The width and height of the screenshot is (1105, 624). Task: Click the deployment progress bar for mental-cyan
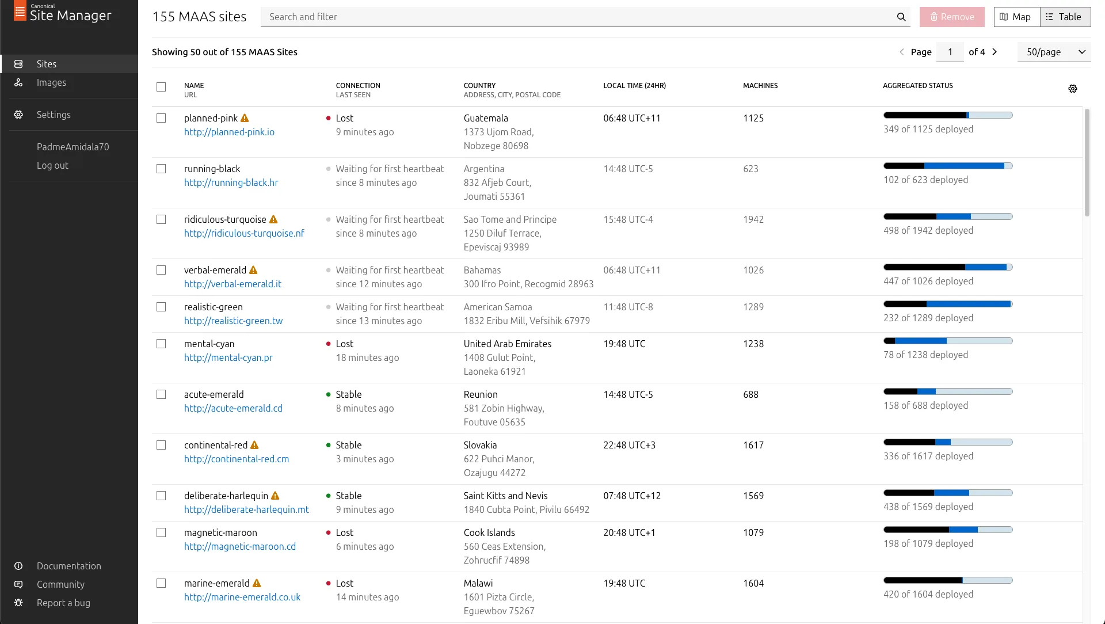pos(947,341)
